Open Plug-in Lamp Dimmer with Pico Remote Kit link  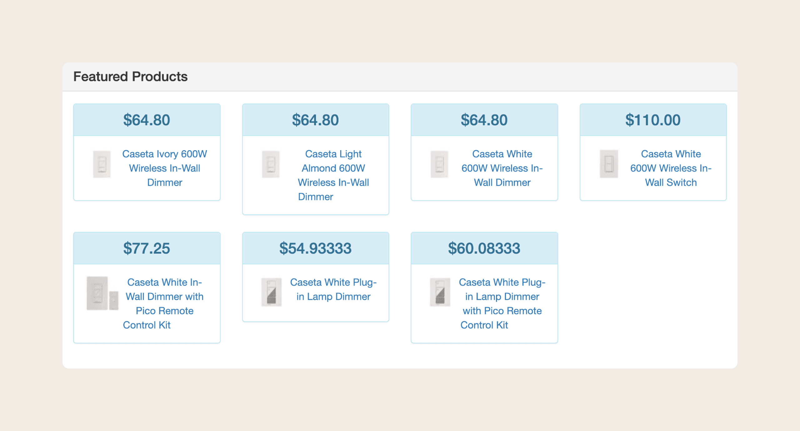pyautogui.click(x=502, y=304)
